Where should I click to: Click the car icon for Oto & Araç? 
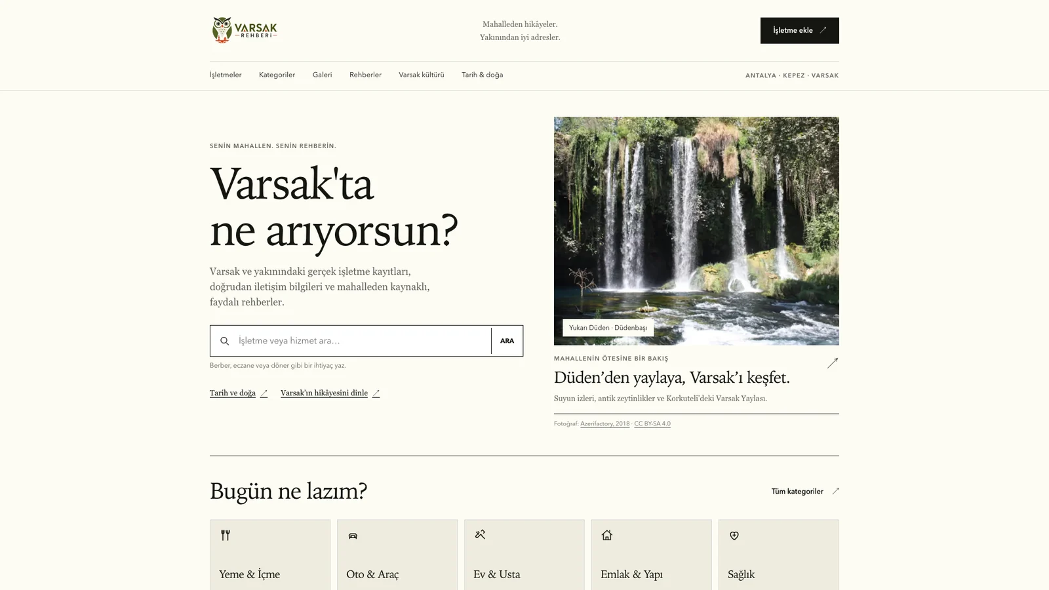click(353, 536)
